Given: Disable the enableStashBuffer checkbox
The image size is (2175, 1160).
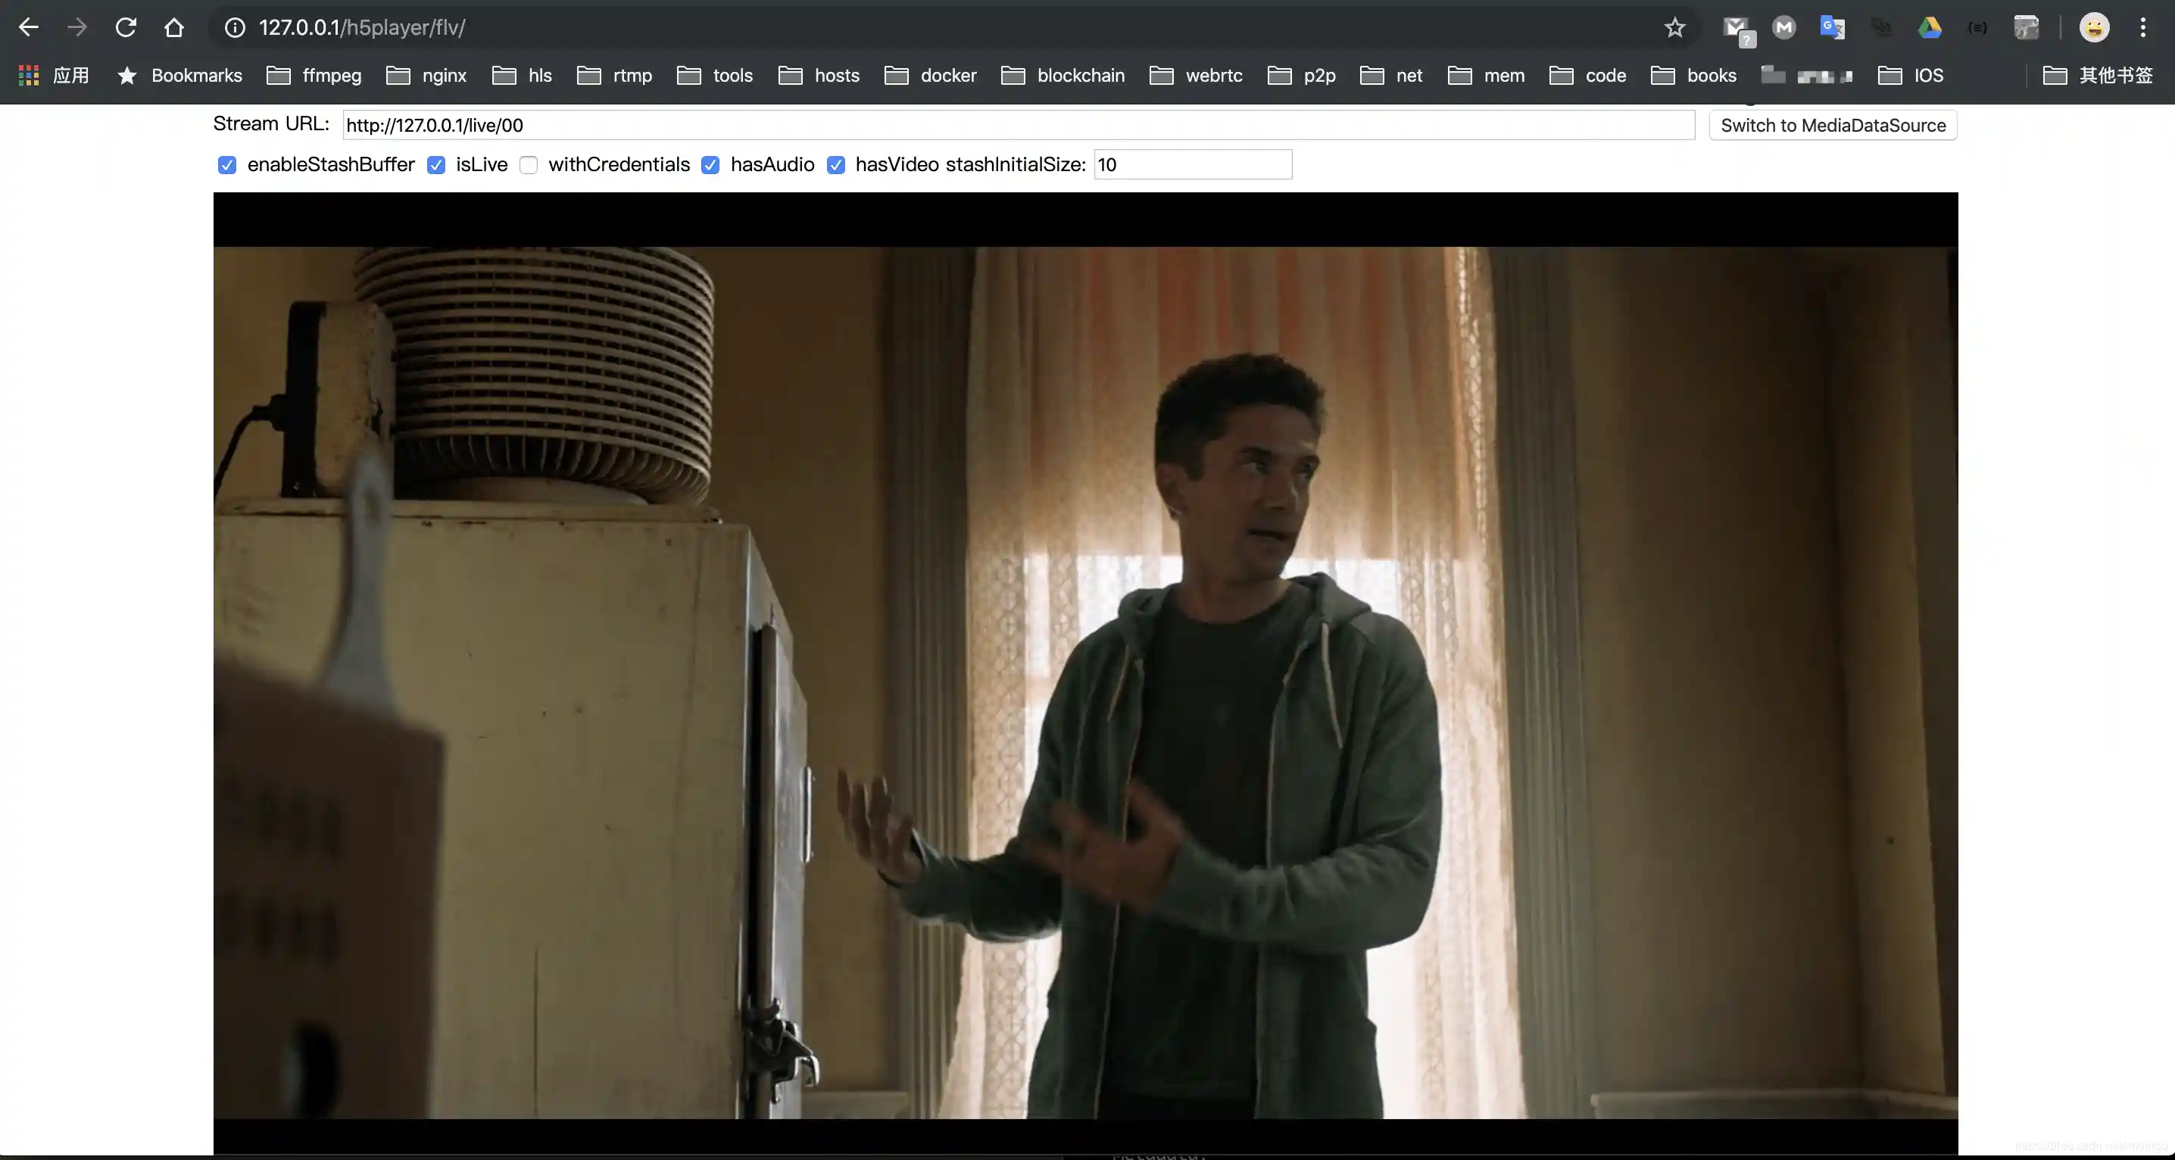Looking at the screenshot, I should point(226,164).
